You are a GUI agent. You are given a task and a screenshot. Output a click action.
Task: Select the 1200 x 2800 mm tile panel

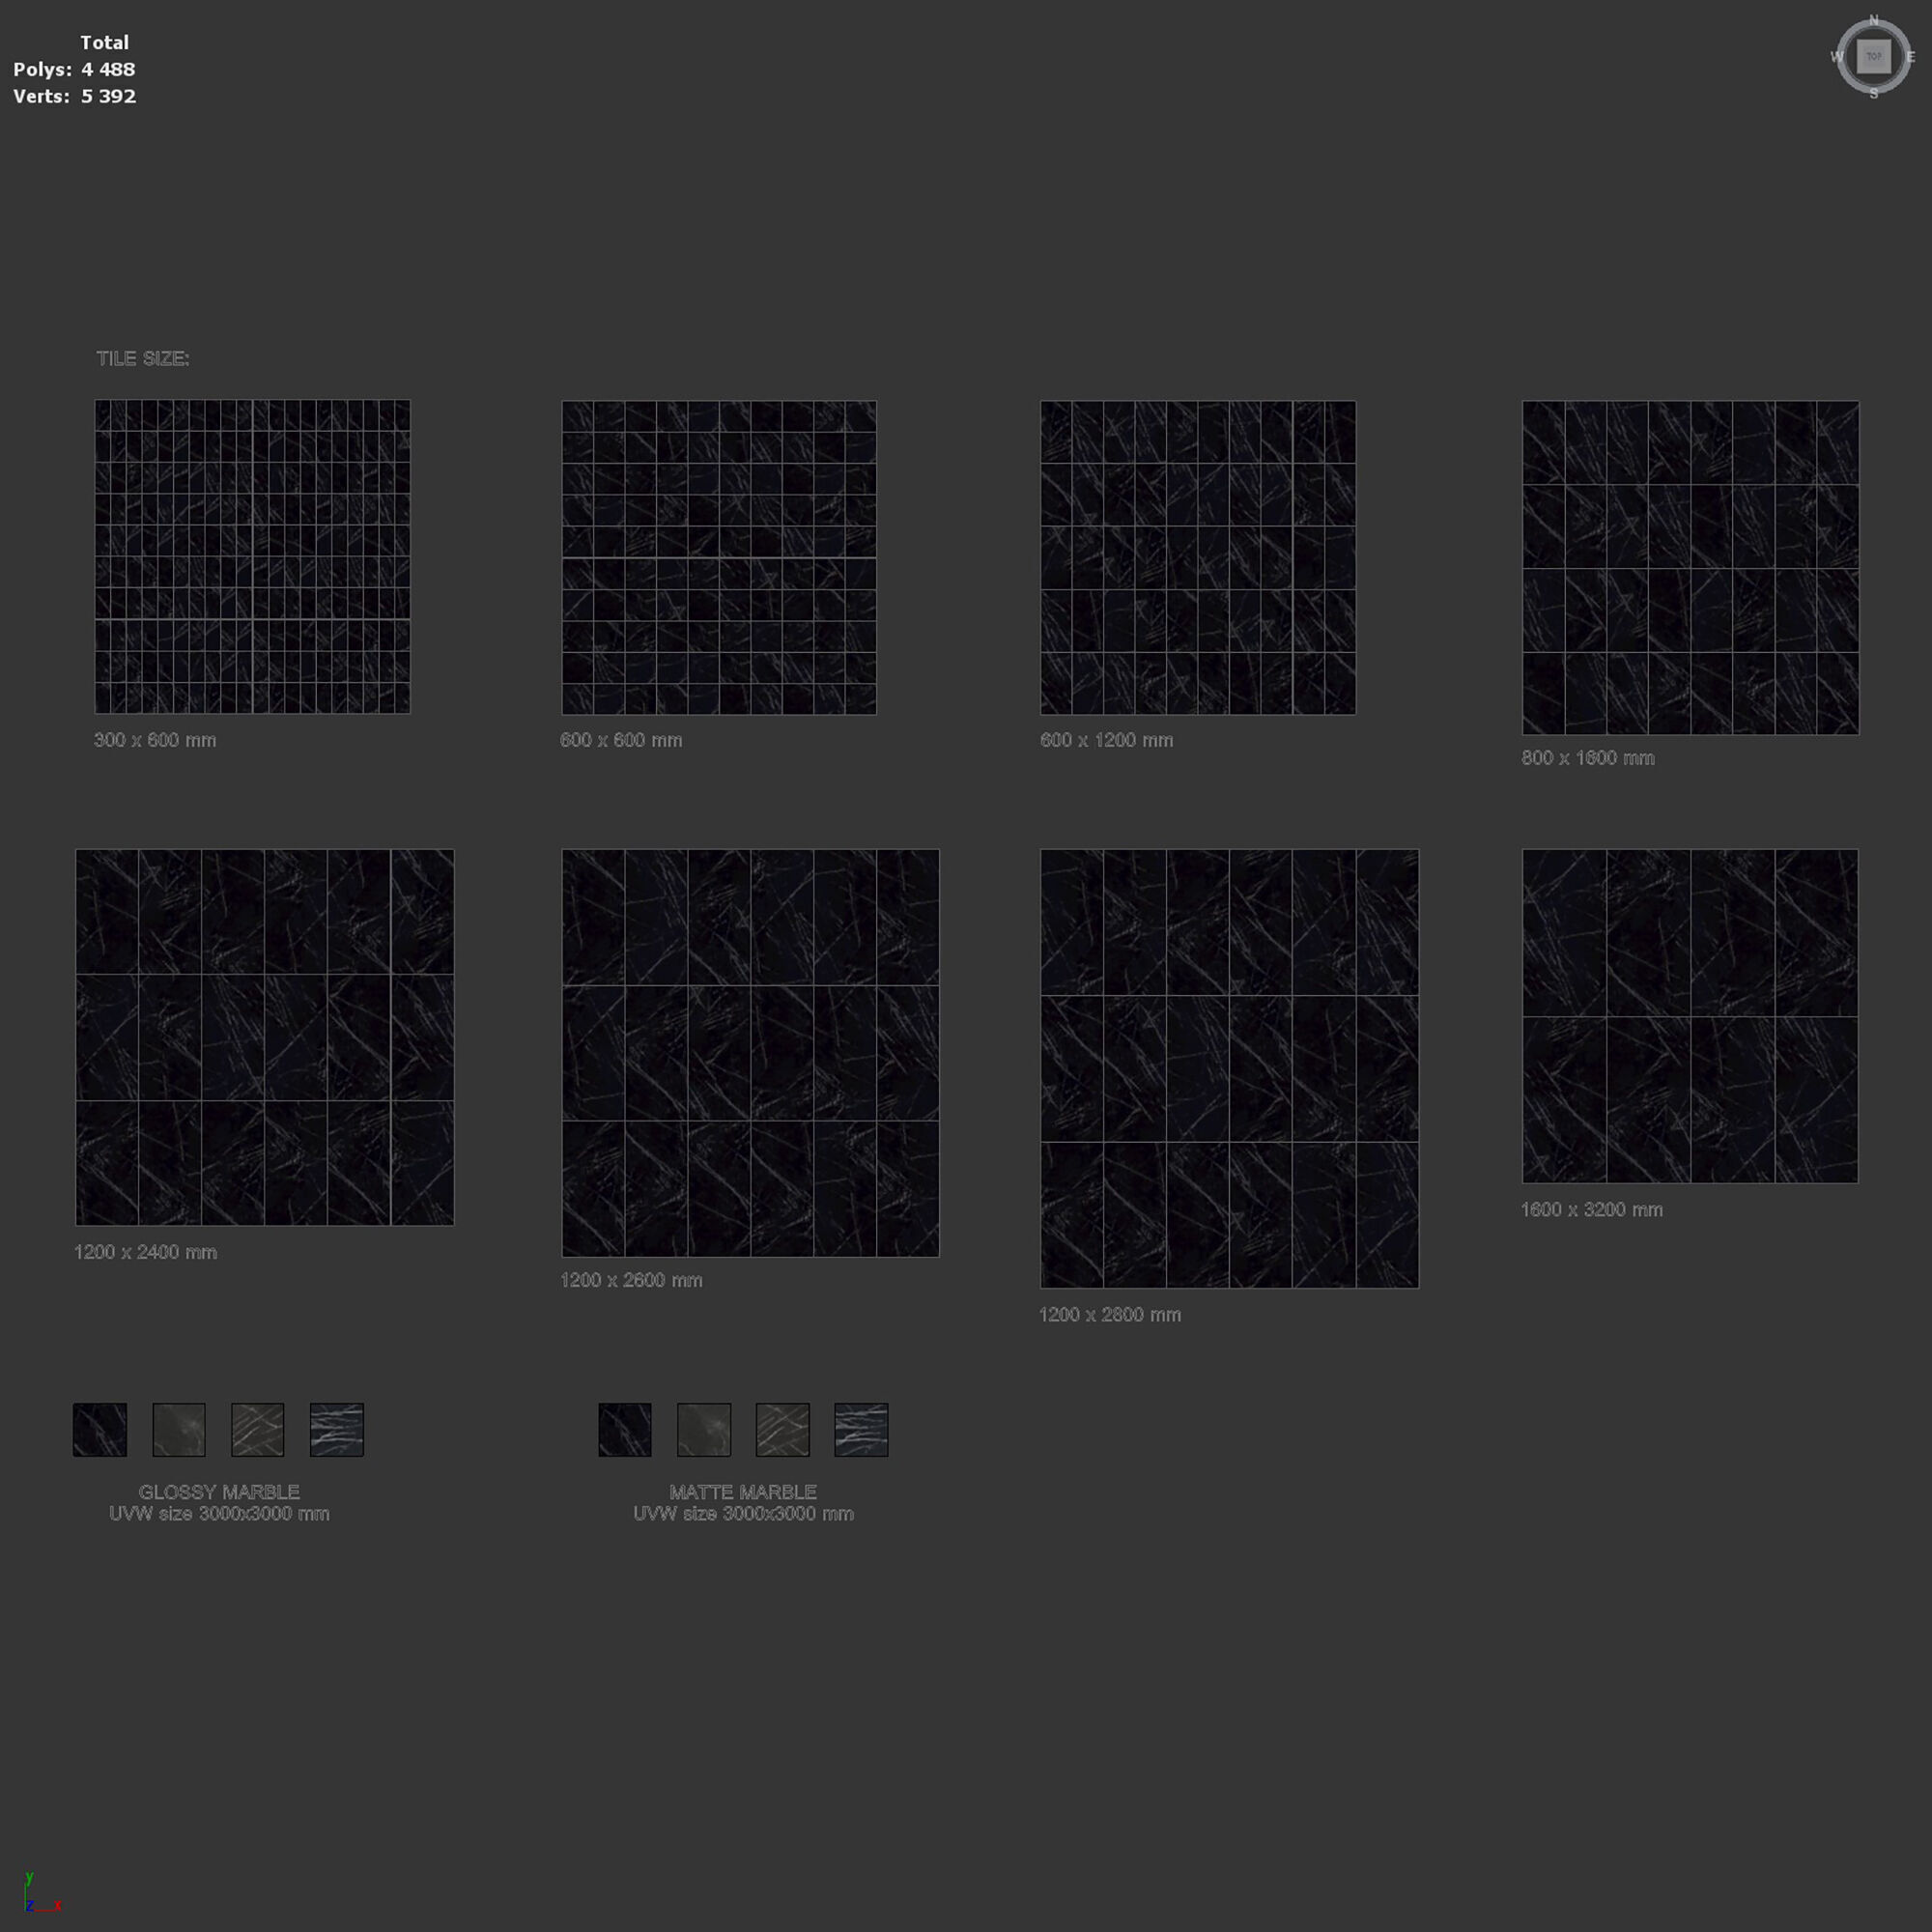tap(1229, 1069)
